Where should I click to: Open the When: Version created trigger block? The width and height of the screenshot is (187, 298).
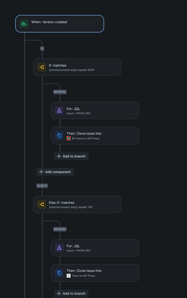point(59,24)
